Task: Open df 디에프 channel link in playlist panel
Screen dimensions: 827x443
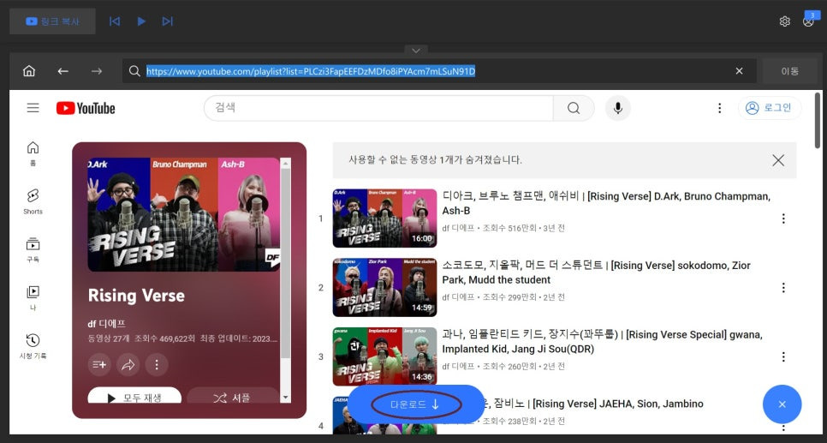Action: click(106, 324)
